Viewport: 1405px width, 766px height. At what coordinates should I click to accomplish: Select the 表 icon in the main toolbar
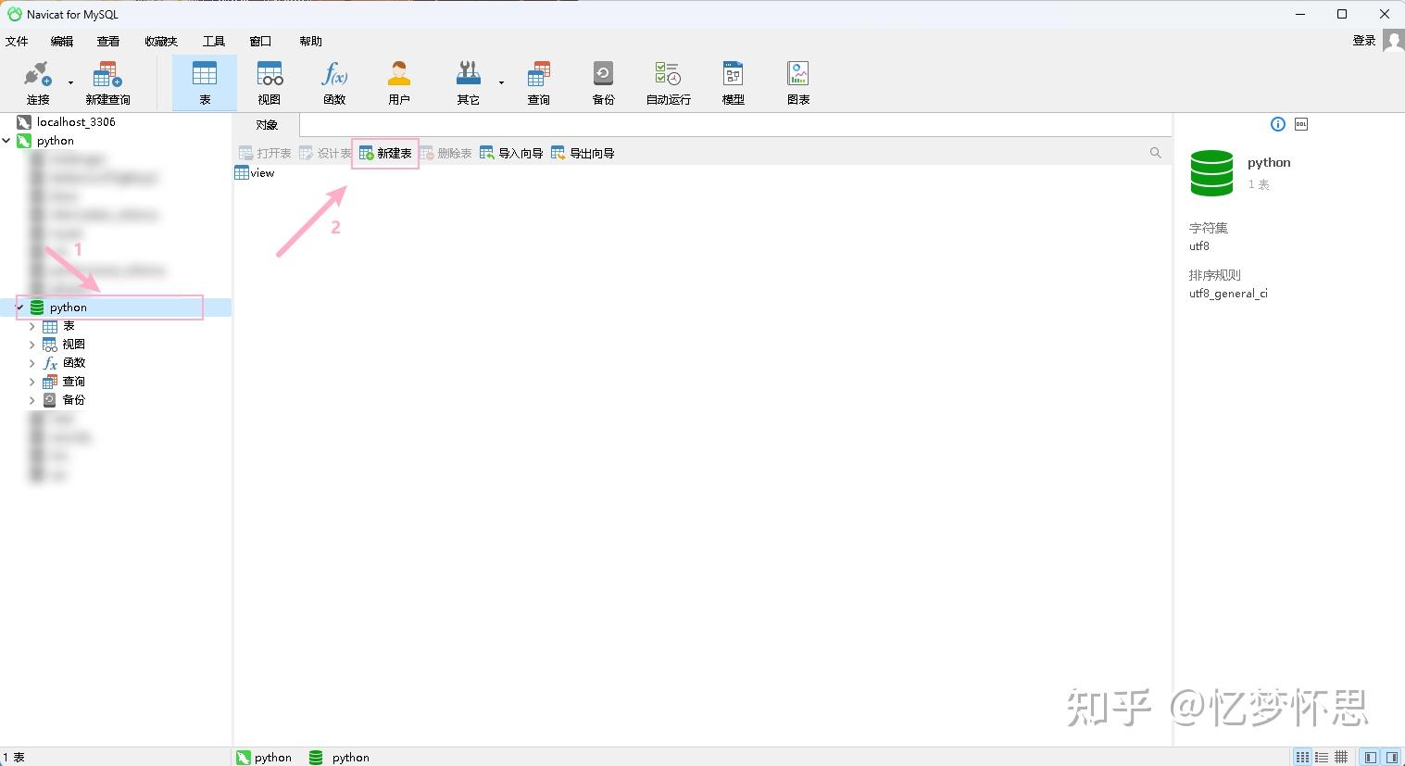204,82
